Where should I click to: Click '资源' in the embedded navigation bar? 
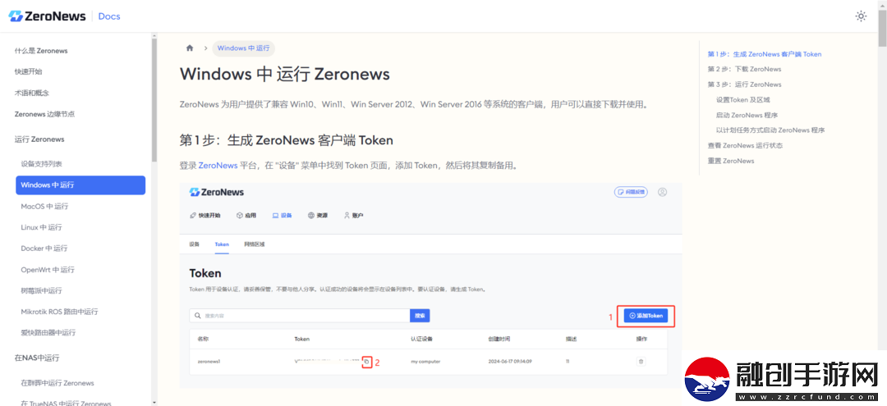(317, 216)
